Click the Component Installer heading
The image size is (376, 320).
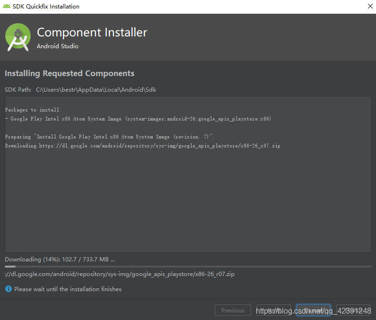(92, 33)
